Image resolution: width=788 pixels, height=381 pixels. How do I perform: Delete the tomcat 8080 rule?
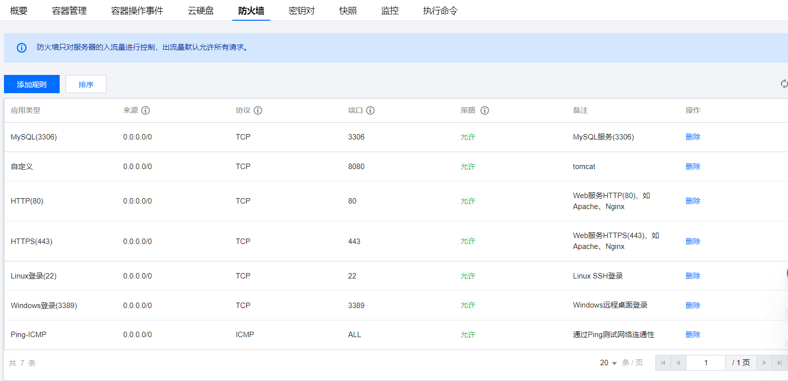coord(693,167)
